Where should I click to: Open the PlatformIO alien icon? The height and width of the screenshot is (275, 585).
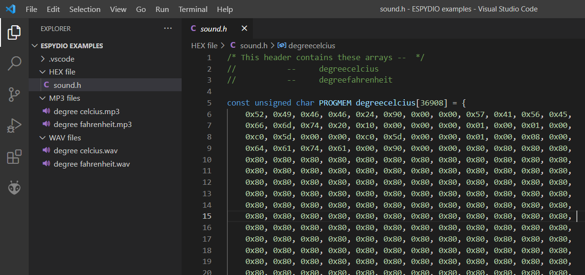tap(14, 188)
